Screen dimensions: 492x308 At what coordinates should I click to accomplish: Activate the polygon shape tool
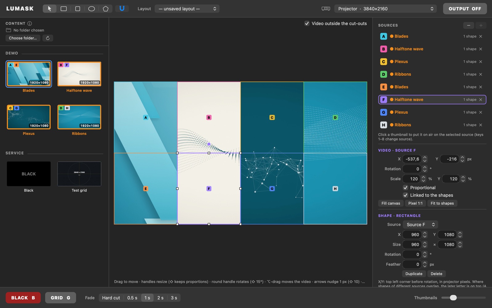[105, 9]
